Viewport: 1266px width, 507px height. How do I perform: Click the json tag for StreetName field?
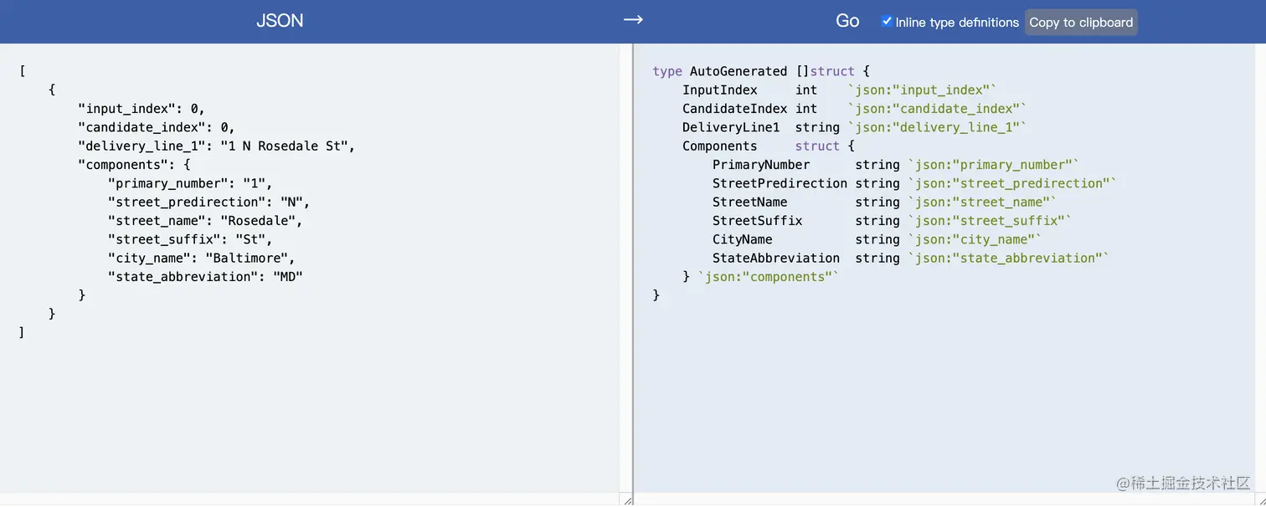(x=981, y=202)
